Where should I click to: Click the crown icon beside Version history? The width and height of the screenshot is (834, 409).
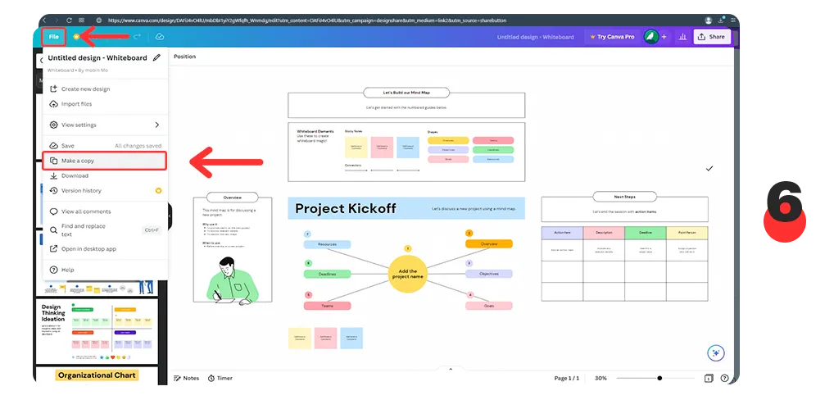[158, 190]
